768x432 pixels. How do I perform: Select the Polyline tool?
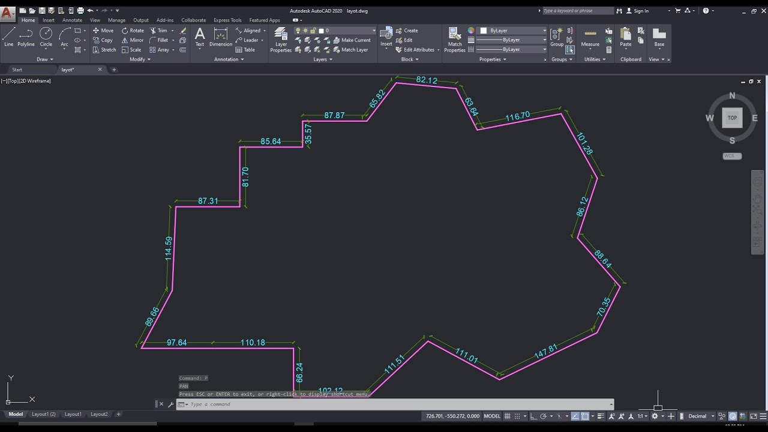coord(26,37)
